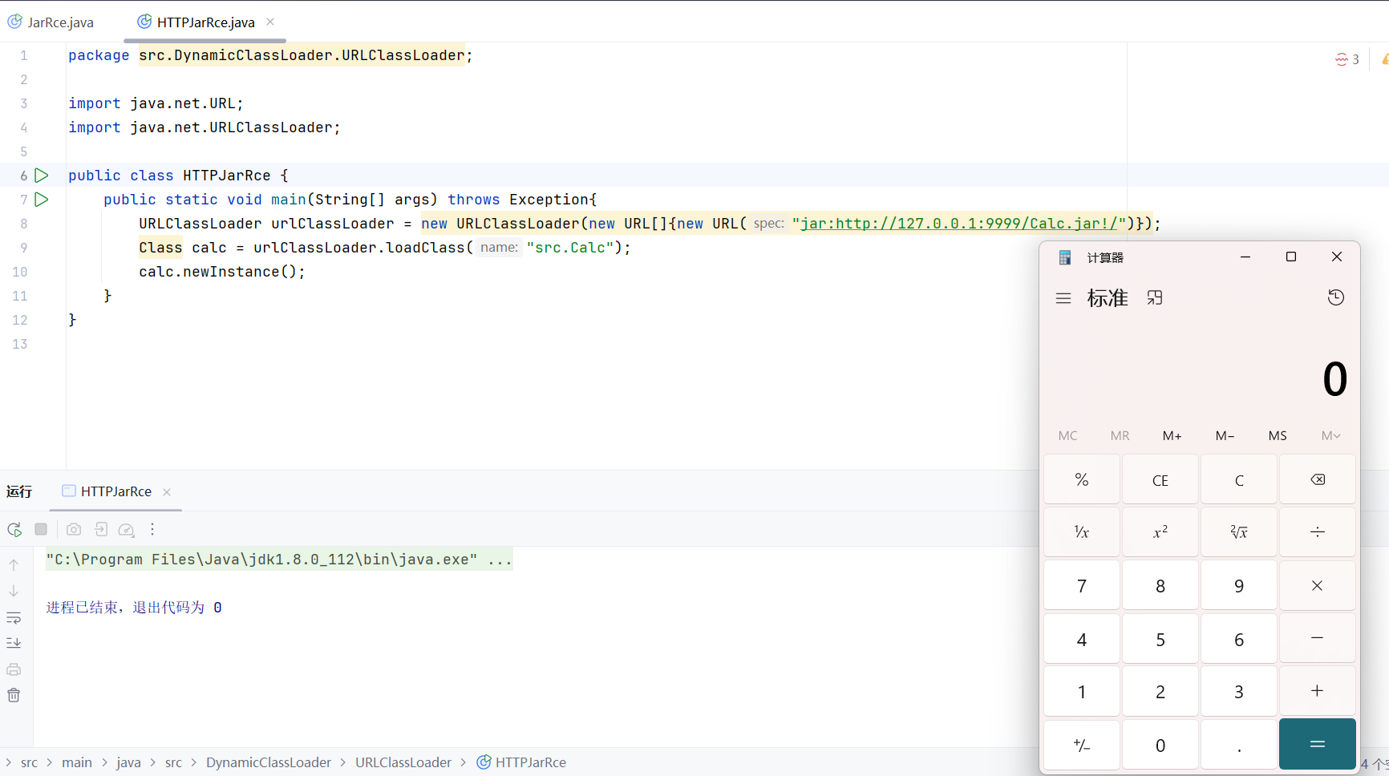Clear console output with trash icon

14,695
